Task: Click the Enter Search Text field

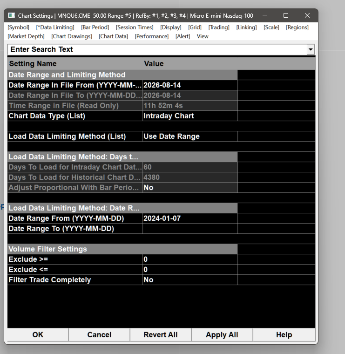Action: (157, 49)
